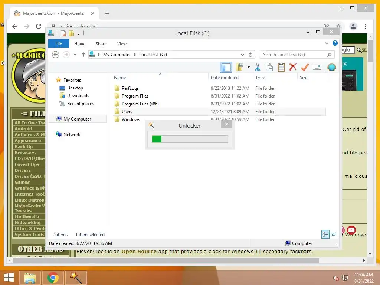380x285 pixels.
Task: Go up one folder level in Explorer
Action: tap(83, 55)
